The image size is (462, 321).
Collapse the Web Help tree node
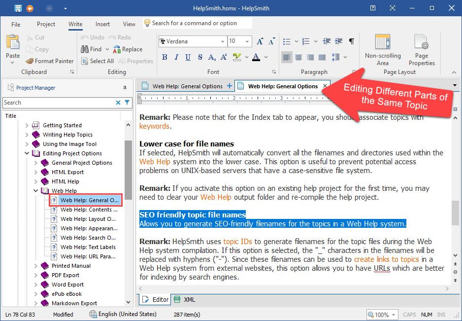35,191
